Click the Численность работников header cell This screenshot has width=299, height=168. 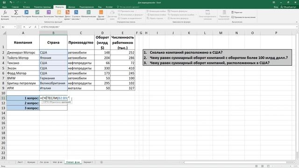[x=122, y=42]
